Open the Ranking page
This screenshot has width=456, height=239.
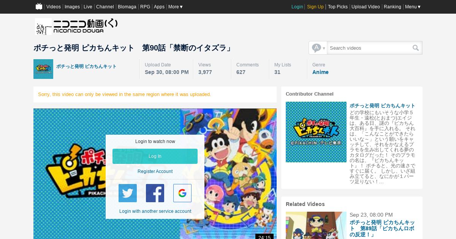(392, 7)
